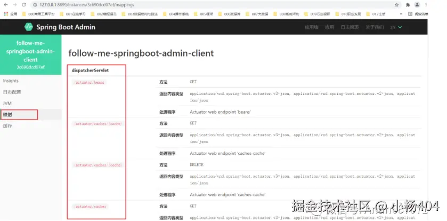Open the 002 bookmark folder
The height and width of the screenshot is (221, 447).
[x=103, y=14]
